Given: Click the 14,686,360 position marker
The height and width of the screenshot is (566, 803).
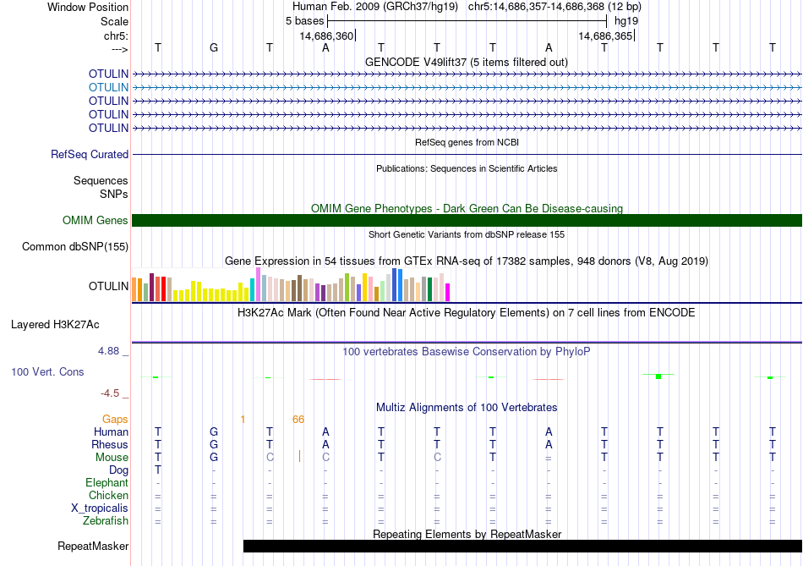Looking at the screenshot, I should [327, 36].
